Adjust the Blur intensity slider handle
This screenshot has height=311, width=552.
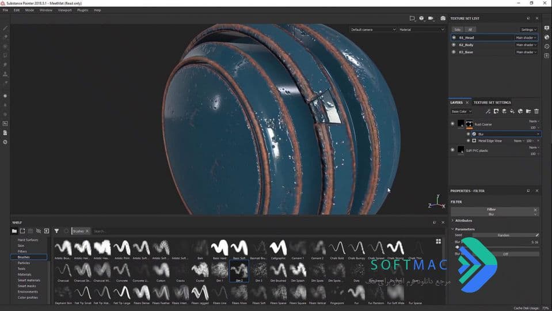pyautogui.click(x=457, y=247)
